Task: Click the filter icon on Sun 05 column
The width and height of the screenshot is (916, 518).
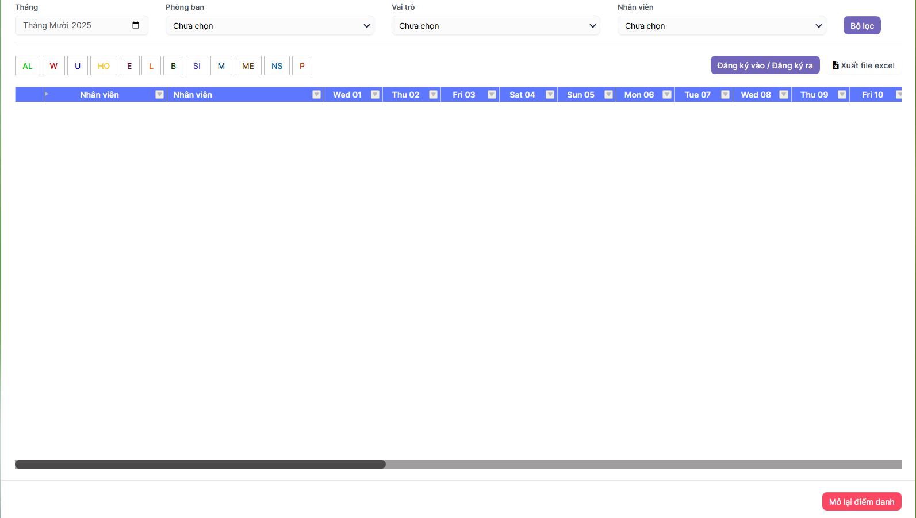Action: click(x=608, y=95)
